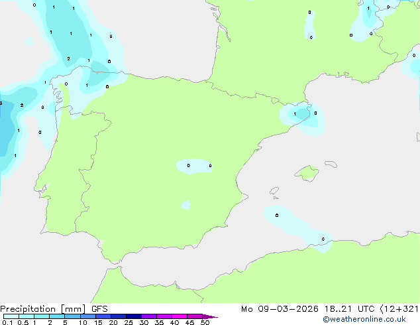Click the '25' legend value label
The image size is (420, 325).
pos(129,322)
